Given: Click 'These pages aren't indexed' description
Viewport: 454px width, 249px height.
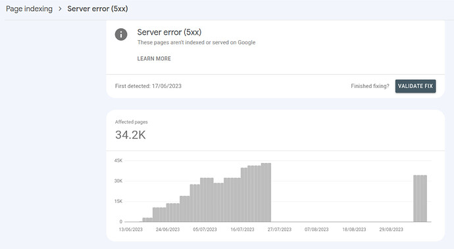Looking at the screenshot, I should click(196, 43).
